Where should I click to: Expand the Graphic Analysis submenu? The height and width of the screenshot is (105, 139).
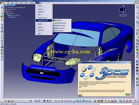pyautogui.click(x=44, y=18)
